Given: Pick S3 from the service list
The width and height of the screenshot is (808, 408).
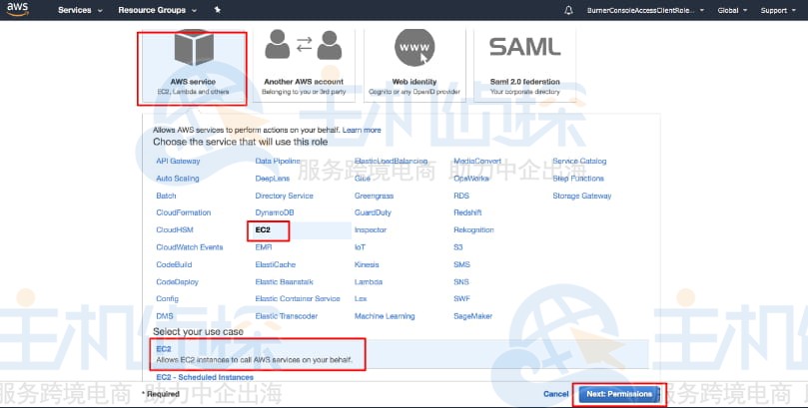Looking at the screenshot, I should click(x=458, y=246).
